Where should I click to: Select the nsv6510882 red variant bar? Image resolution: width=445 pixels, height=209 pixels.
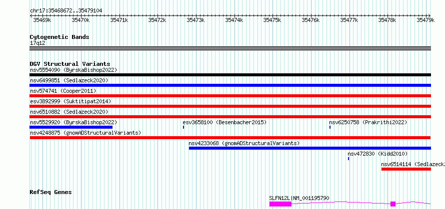click(x=230, y=117)
